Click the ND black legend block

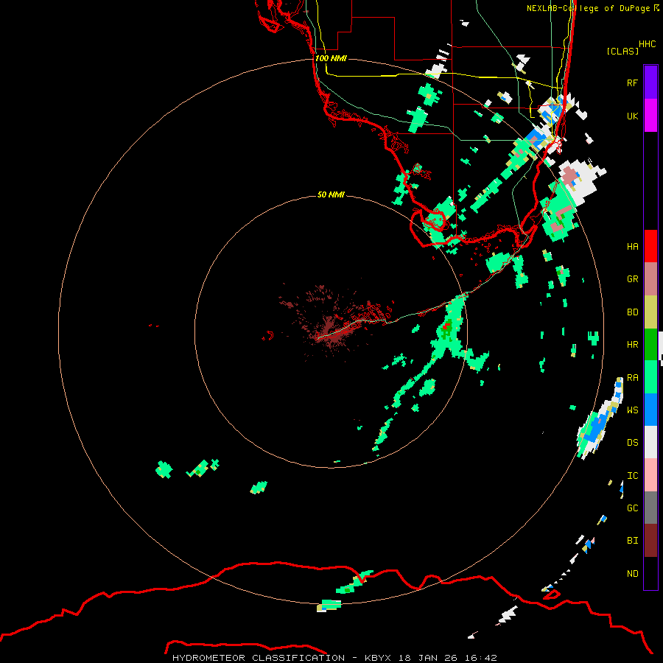coord(650,573)
